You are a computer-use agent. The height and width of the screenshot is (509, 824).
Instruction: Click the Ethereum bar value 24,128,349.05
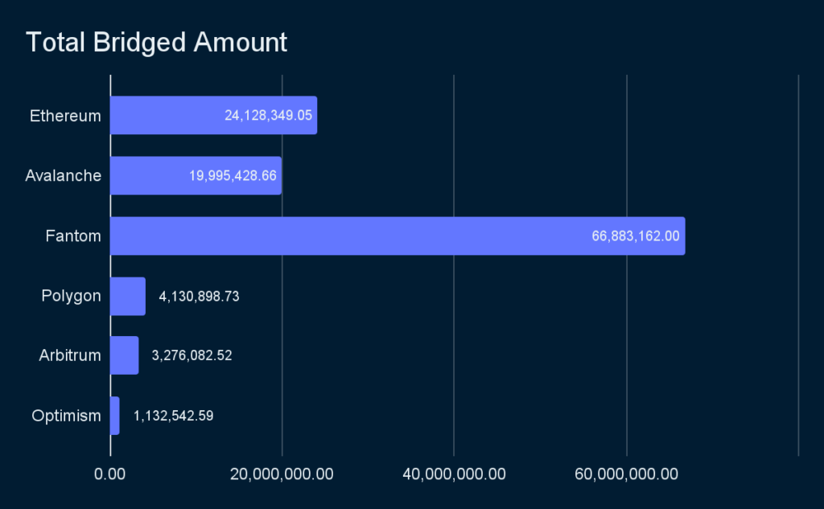(x=268, y=116)
